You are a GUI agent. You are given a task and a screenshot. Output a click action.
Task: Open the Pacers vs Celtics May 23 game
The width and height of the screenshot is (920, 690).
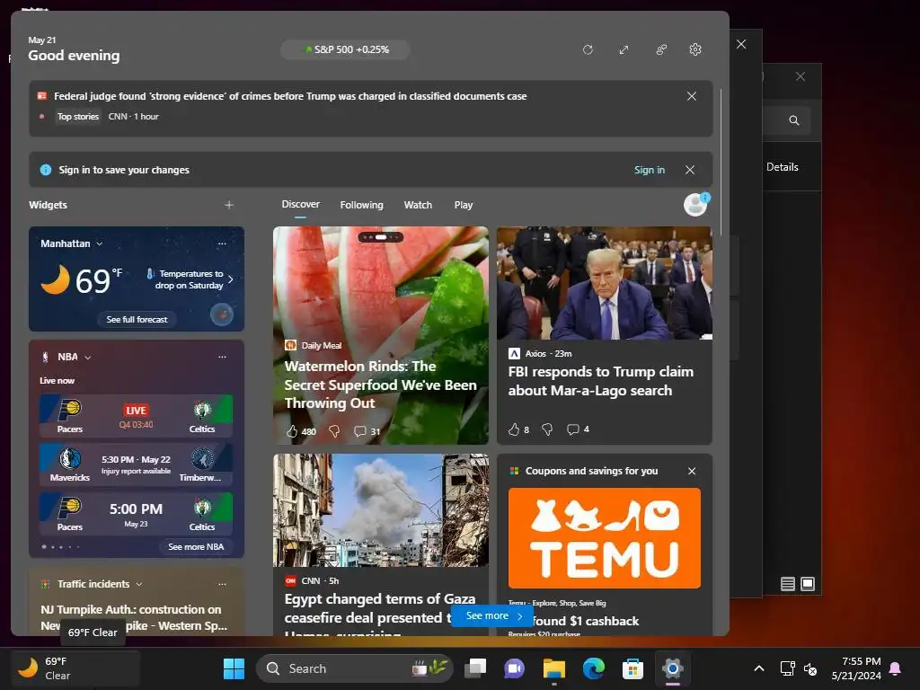tap(137, 513)
